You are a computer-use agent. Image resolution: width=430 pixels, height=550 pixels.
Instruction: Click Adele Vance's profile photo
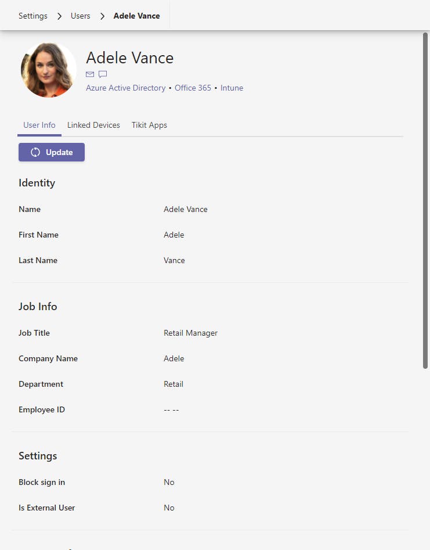[48, 70]
